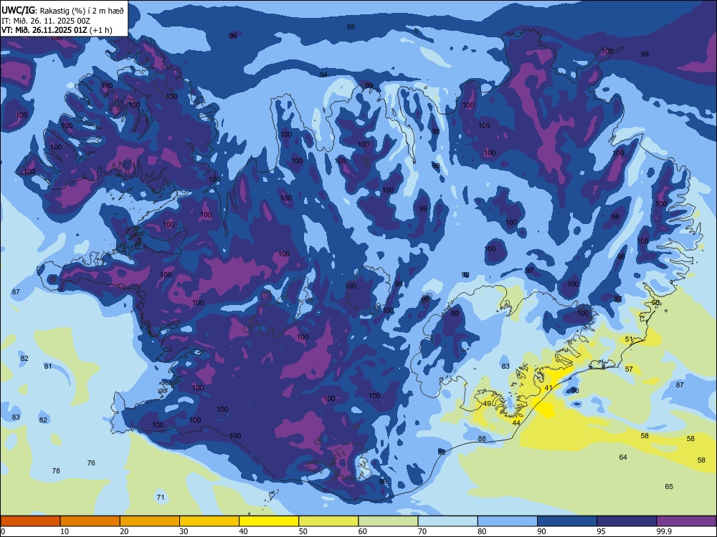
Task: Click the dark orange 0–10 legend swatch
Action: (30, 521)
